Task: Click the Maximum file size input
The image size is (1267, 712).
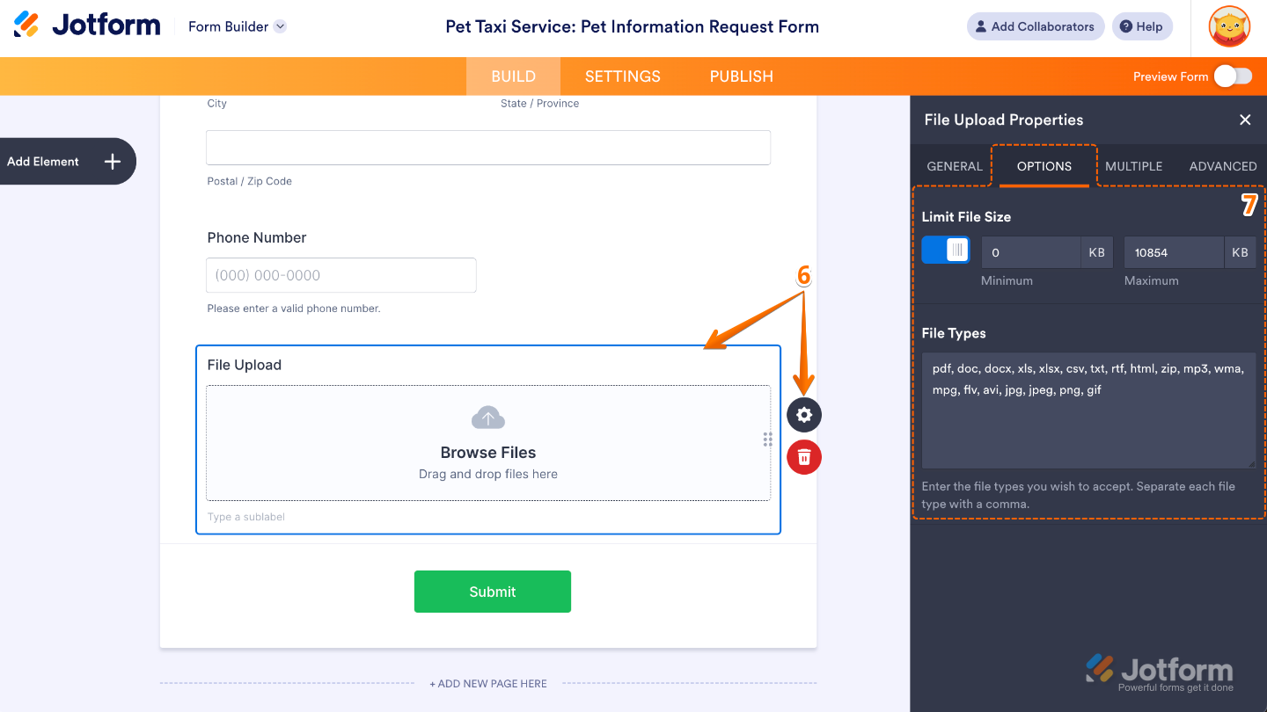Action: [x=1174, y=252]
